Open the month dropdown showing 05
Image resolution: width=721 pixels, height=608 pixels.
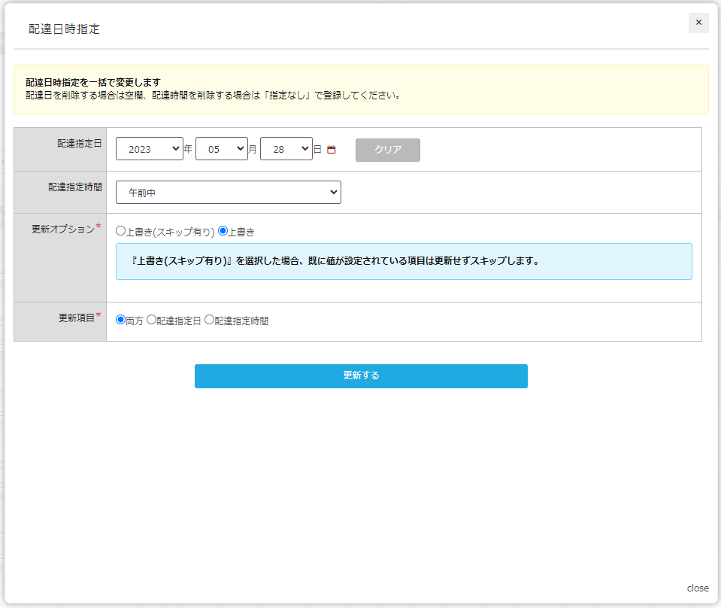click(221, 149)
